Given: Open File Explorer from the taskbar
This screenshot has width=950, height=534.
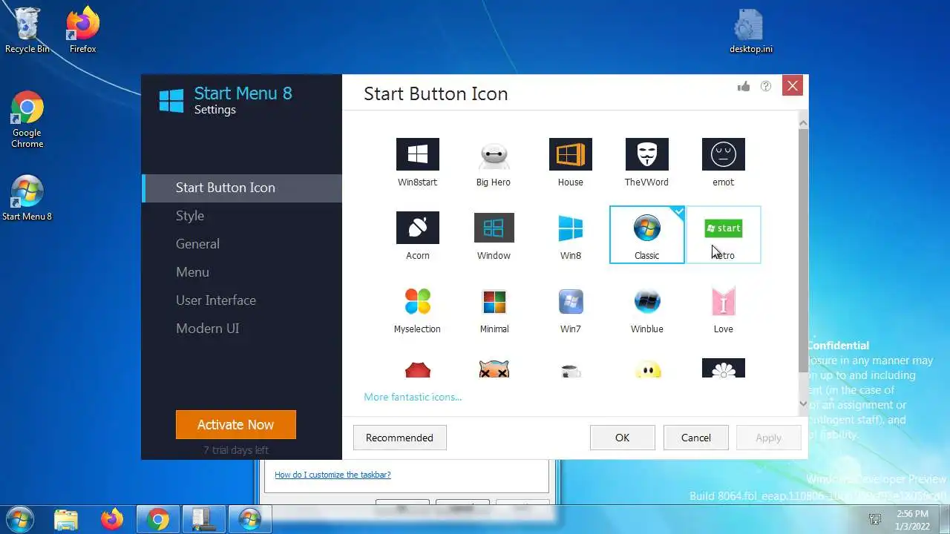Looking at the screenshot, I should (66, 519).
